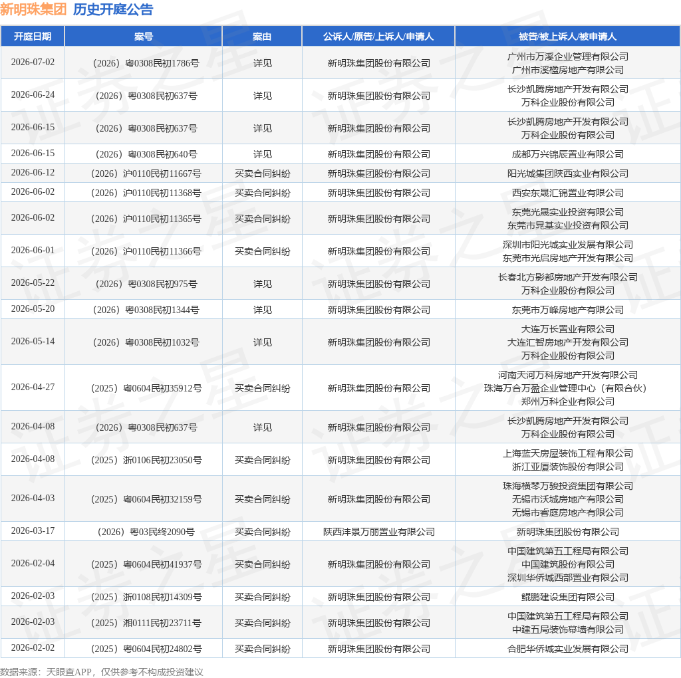Screen dimensions: 681x678
Task: Click plaintiff 陕西沣景万丽置业有限公司
Action: [378, 532]
